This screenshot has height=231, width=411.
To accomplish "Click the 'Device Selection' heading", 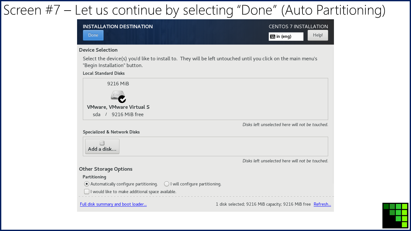I will point(98,50).
